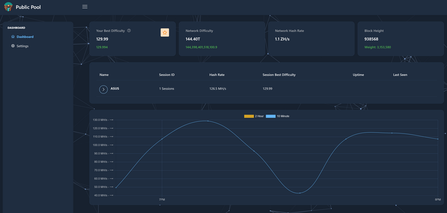
Task: Toggle the hamburger sidebar menu icon
Action: click(85, 7)
